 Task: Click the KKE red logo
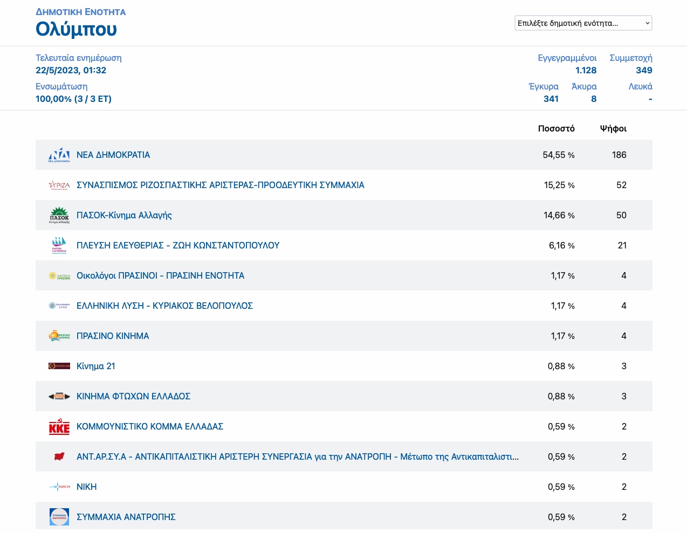pyautogui.click(x=59, y=426)
